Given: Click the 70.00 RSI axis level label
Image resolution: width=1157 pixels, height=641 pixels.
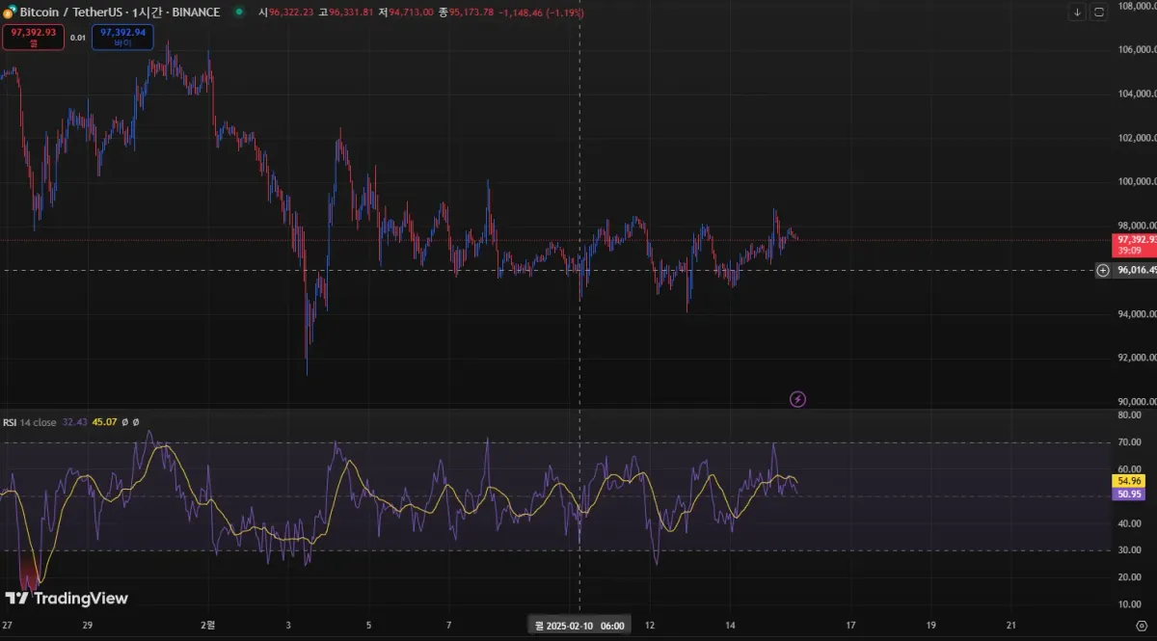Looking at the screenshot, I should pos(1128,441).
